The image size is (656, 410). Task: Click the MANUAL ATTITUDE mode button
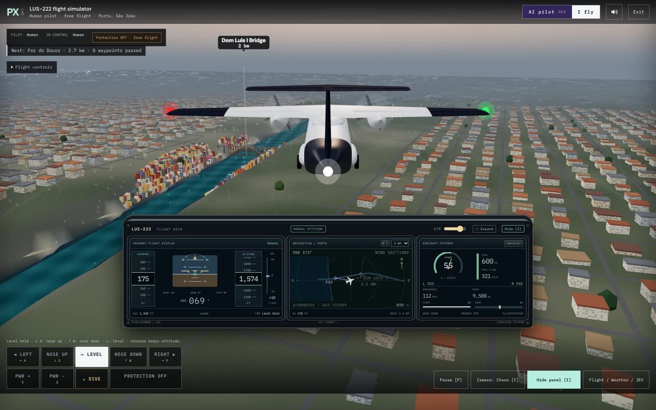[x=308, y=229]
